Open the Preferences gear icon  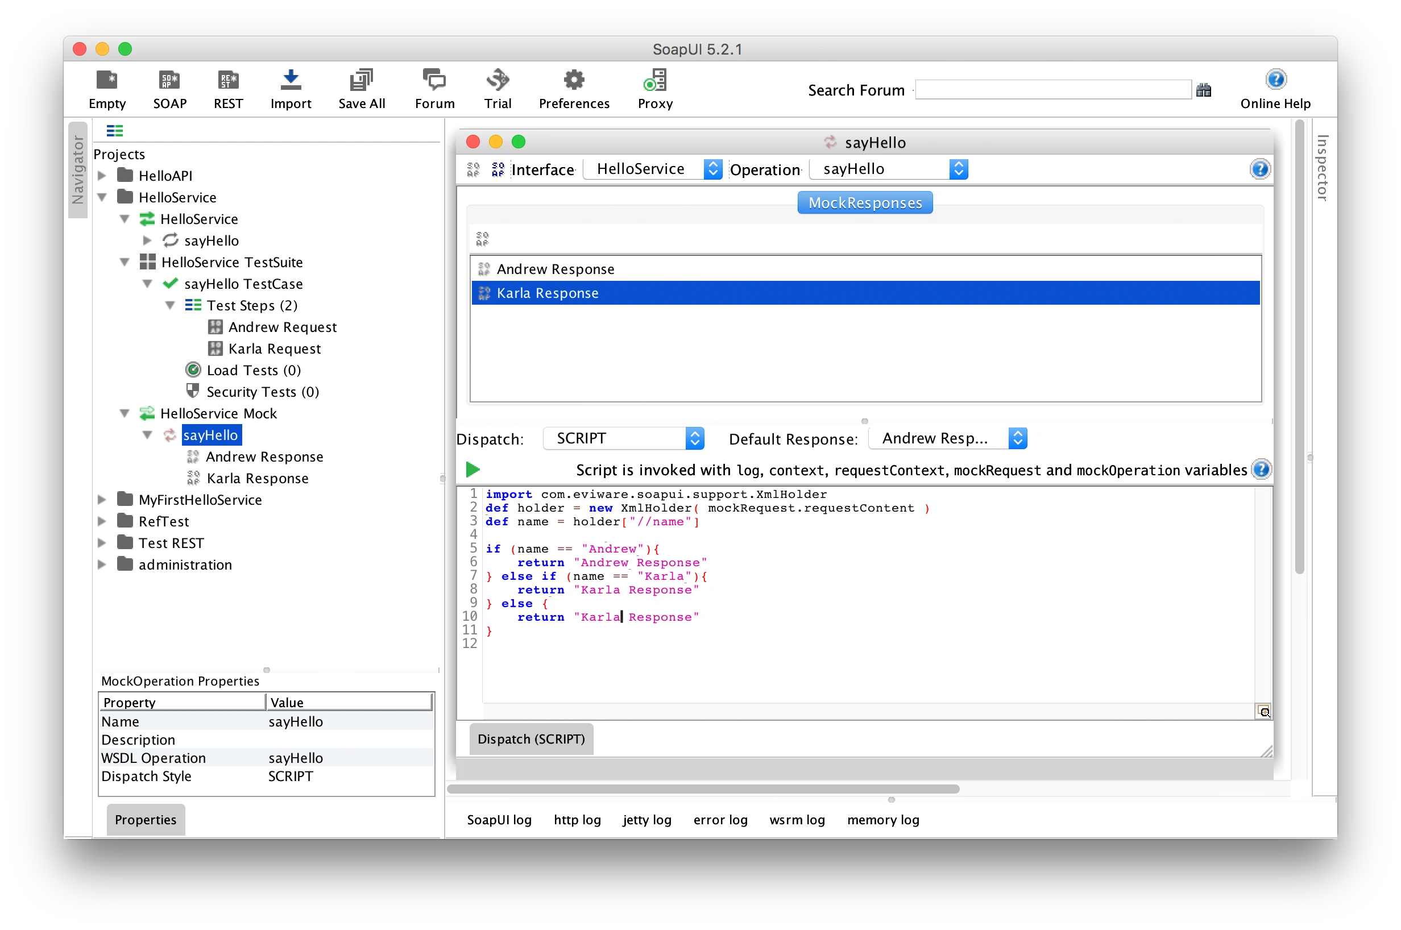coord(574,80)
